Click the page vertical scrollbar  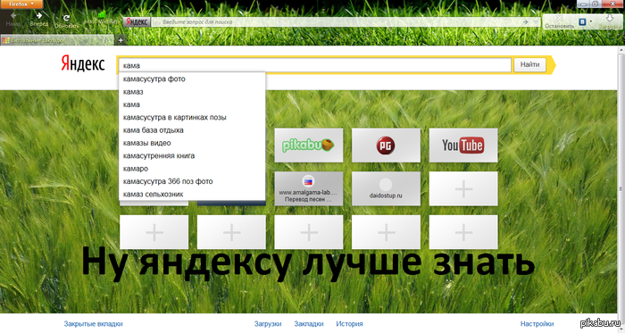pos(621,189)
